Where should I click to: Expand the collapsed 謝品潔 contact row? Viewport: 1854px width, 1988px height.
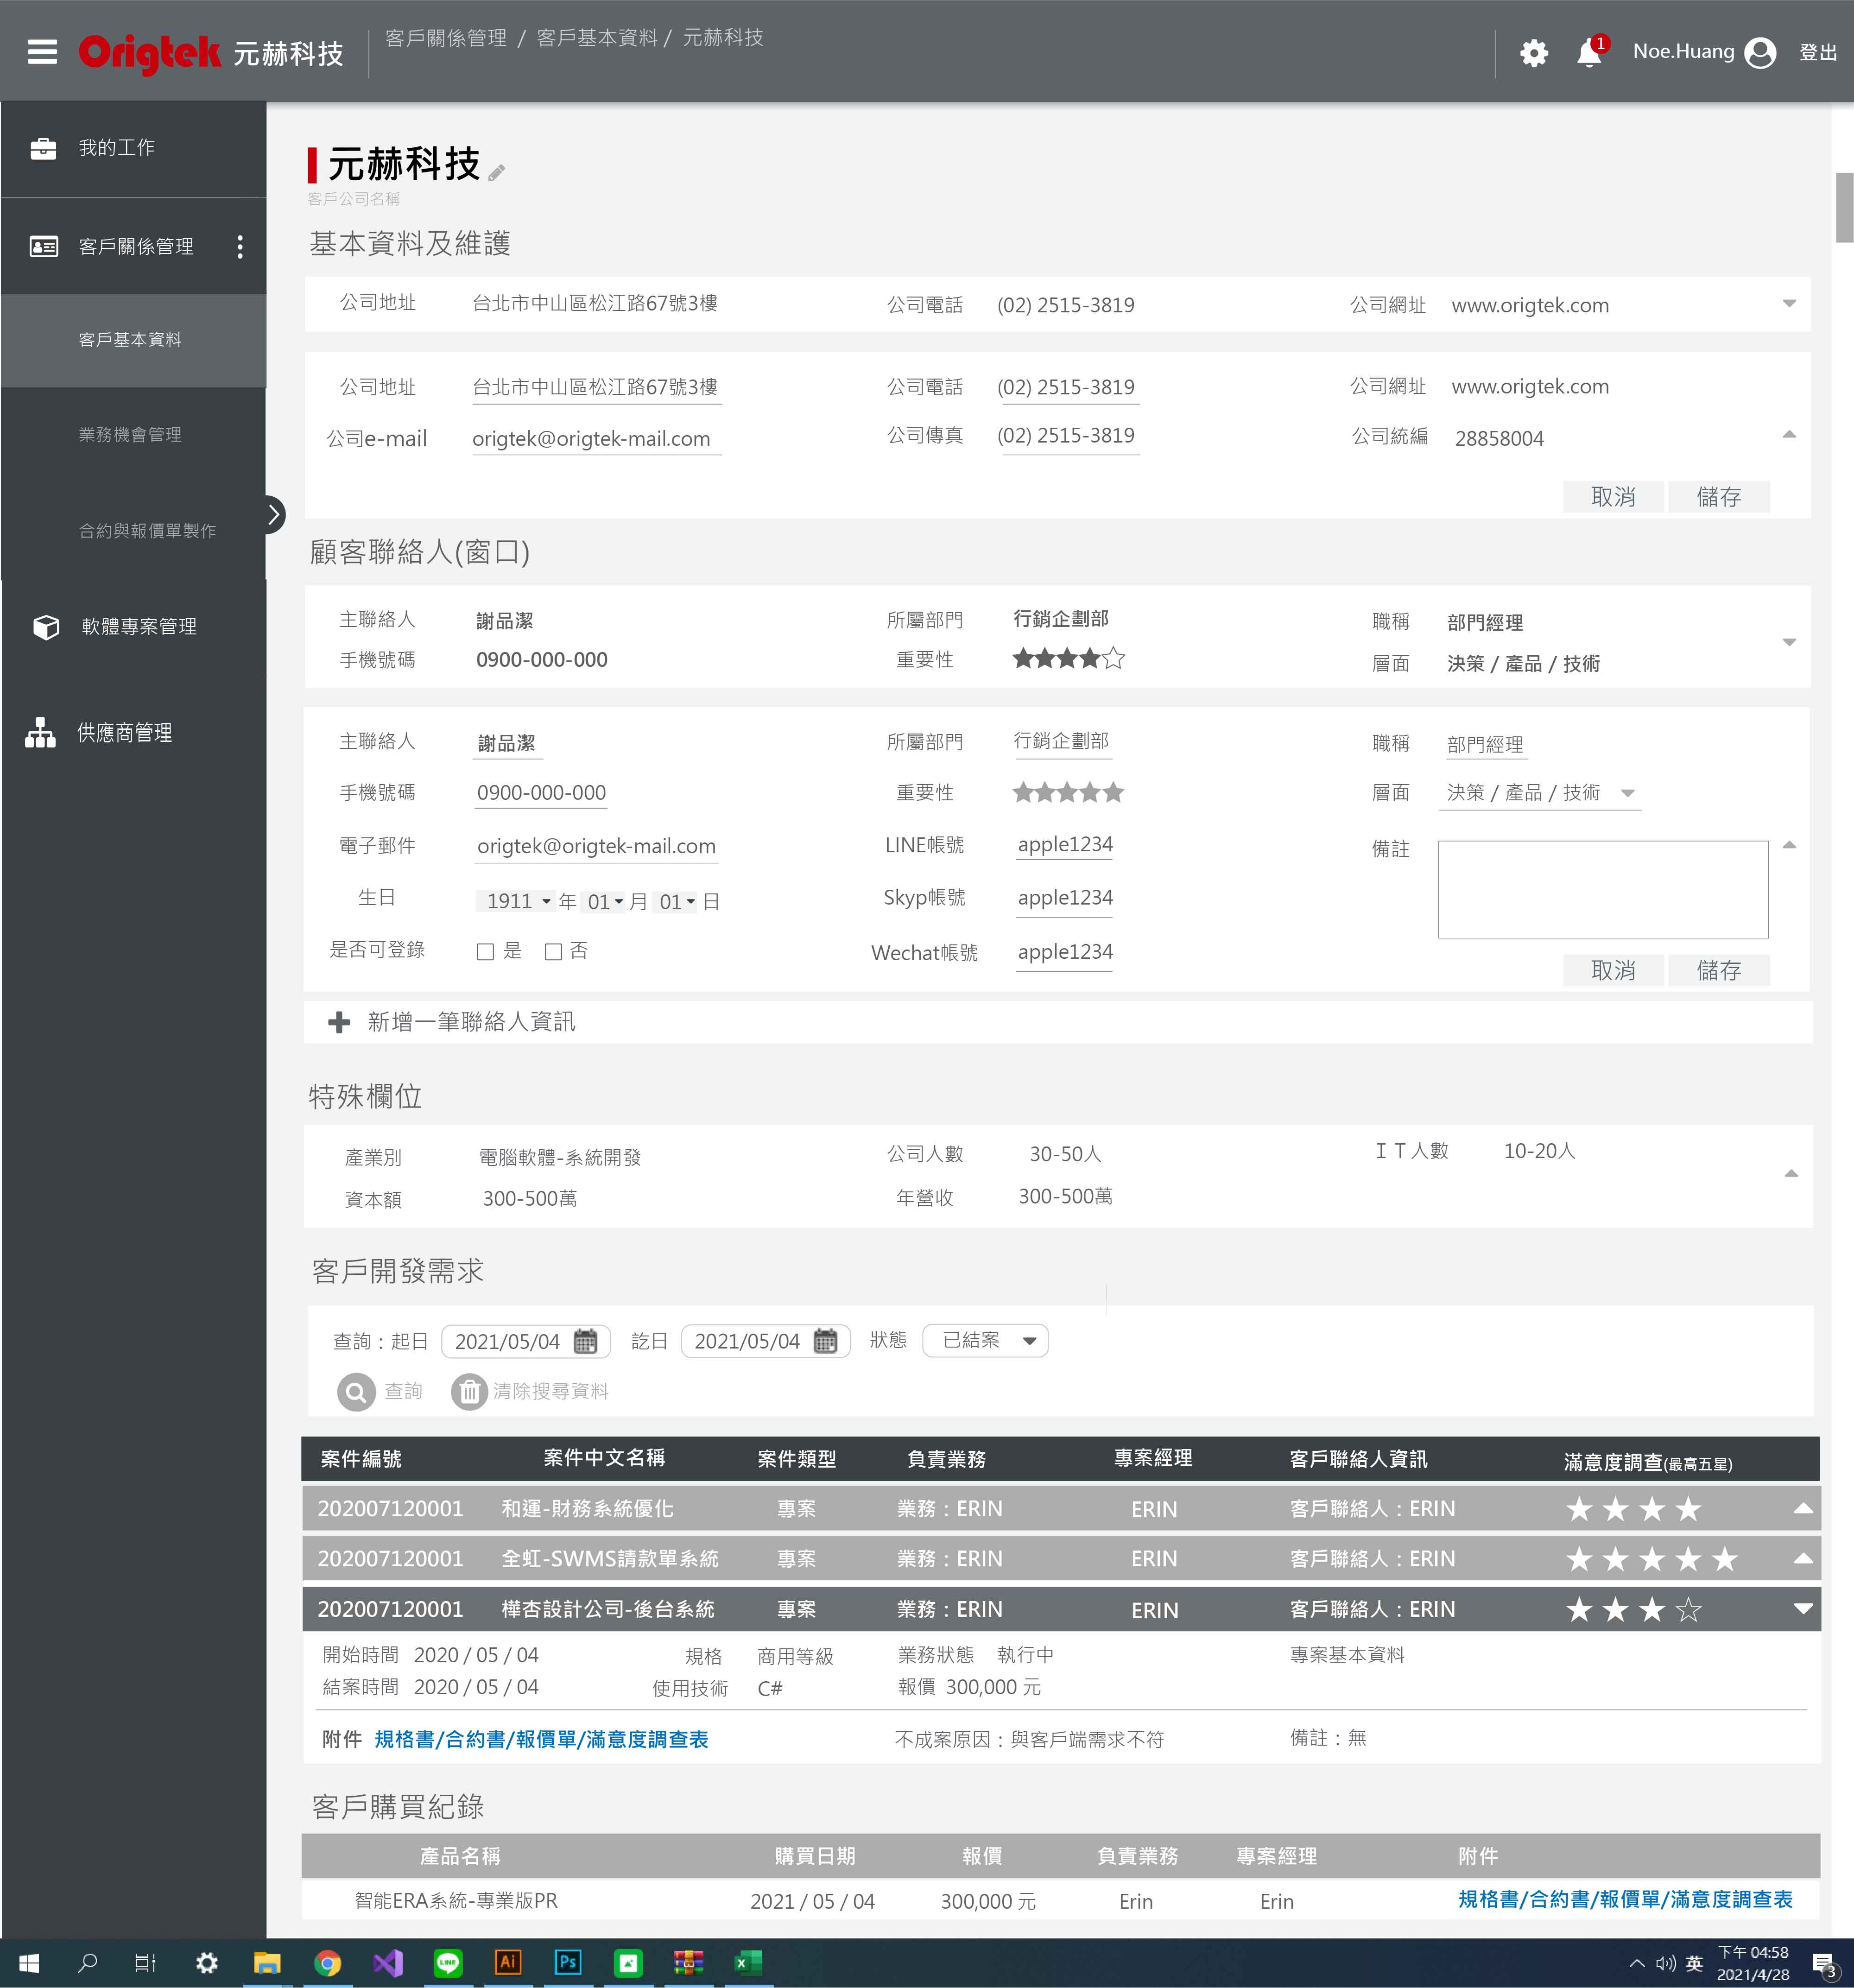1789,642
